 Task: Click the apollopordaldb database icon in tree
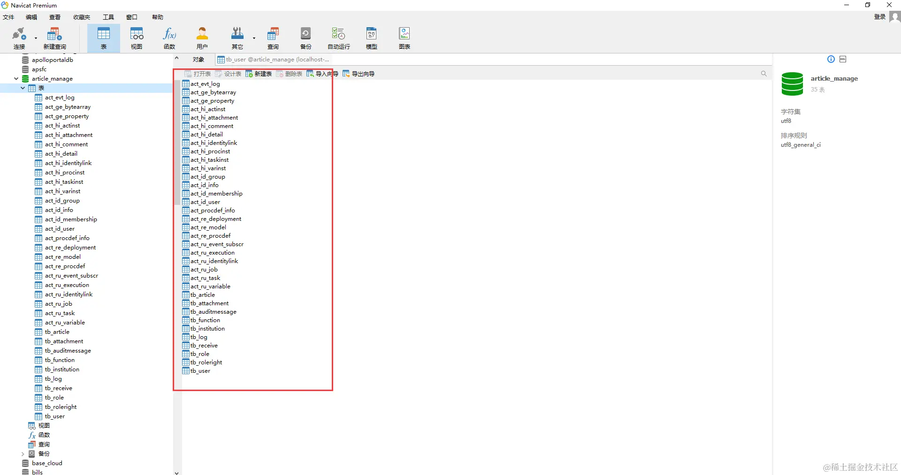click(x=26, y=60)
